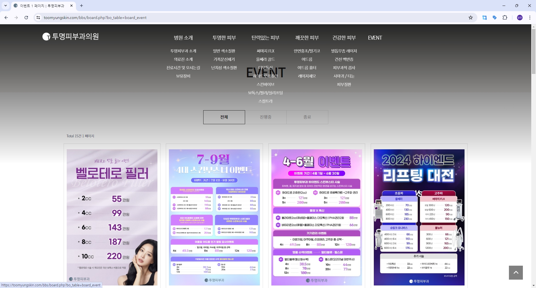The height and width of the screenshot is (288, 536).
Task: Open the browser profile avatar icon
Action: click(x=519, y=17)
